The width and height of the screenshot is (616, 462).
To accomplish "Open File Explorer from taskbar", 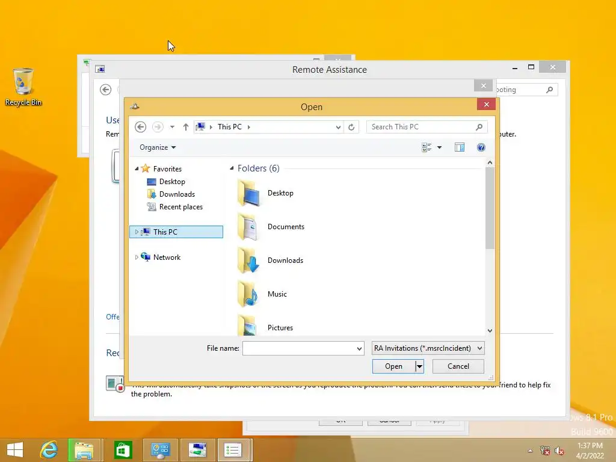I will [x=85, y=450].
